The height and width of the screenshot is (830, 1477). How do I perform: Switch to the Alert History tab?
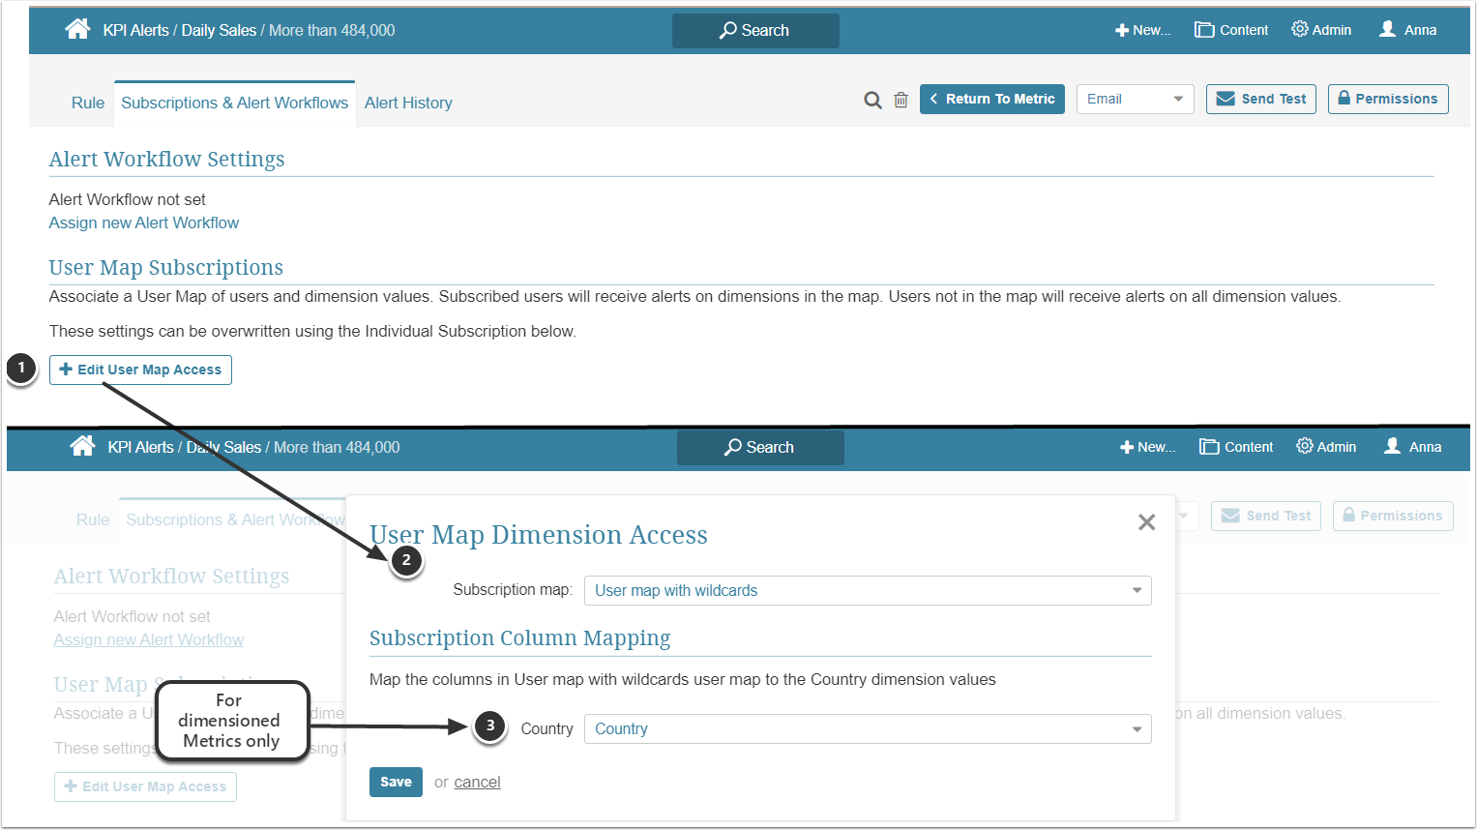(x=408, y=104)
